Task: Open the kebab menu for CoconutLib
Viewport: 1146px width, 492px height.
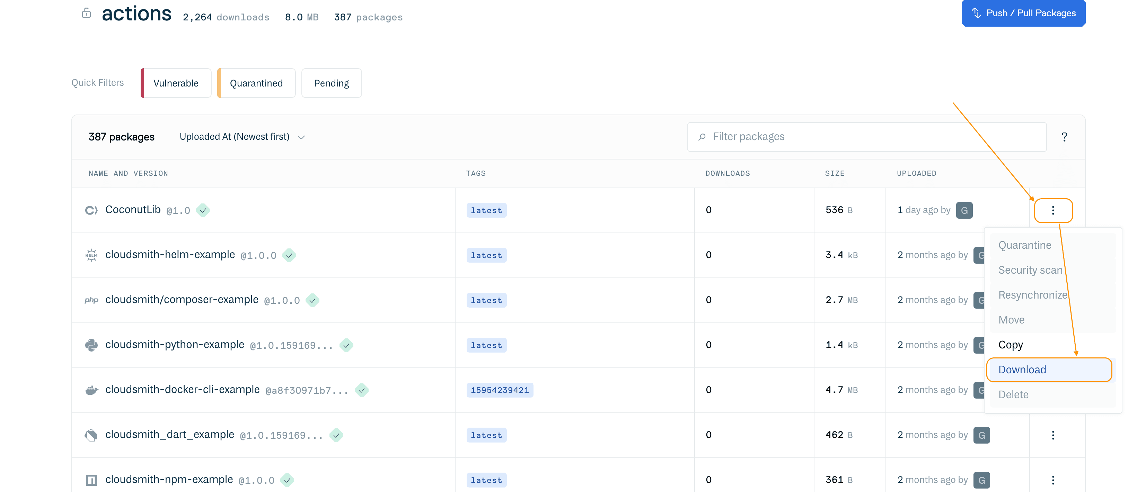Action: [x=1054, y=210]
